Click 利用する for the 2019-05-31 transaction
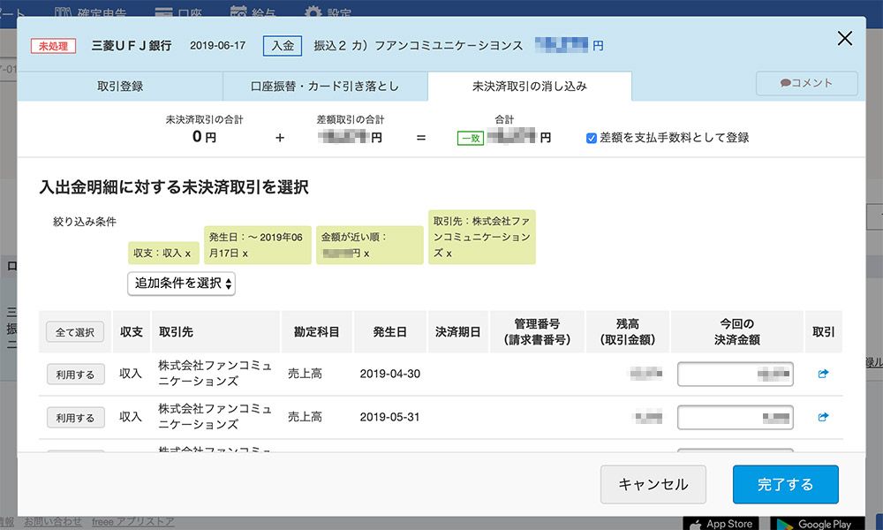The image size is (883, 530). coord(75,418)
